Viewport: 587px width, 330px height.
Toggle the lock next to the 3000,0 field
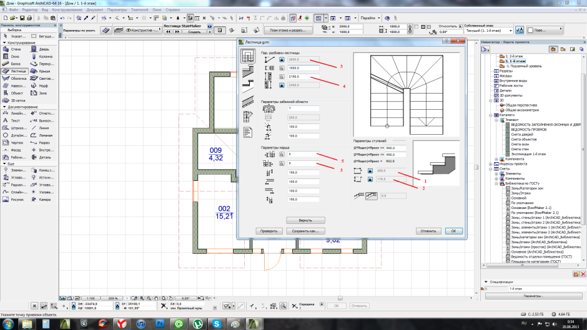click(281, 59)
